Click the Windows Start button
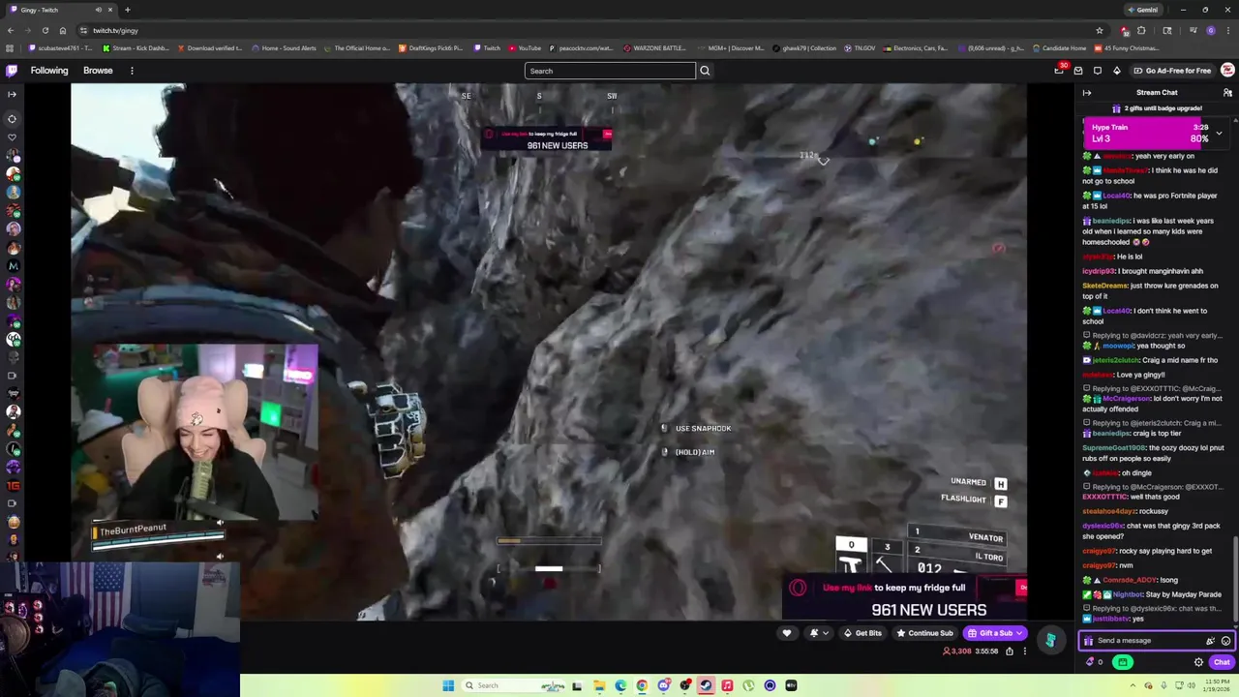Image resolution: width=1239 pixels, height=697 pixels. pyautogui.click(x=448, y=685)
